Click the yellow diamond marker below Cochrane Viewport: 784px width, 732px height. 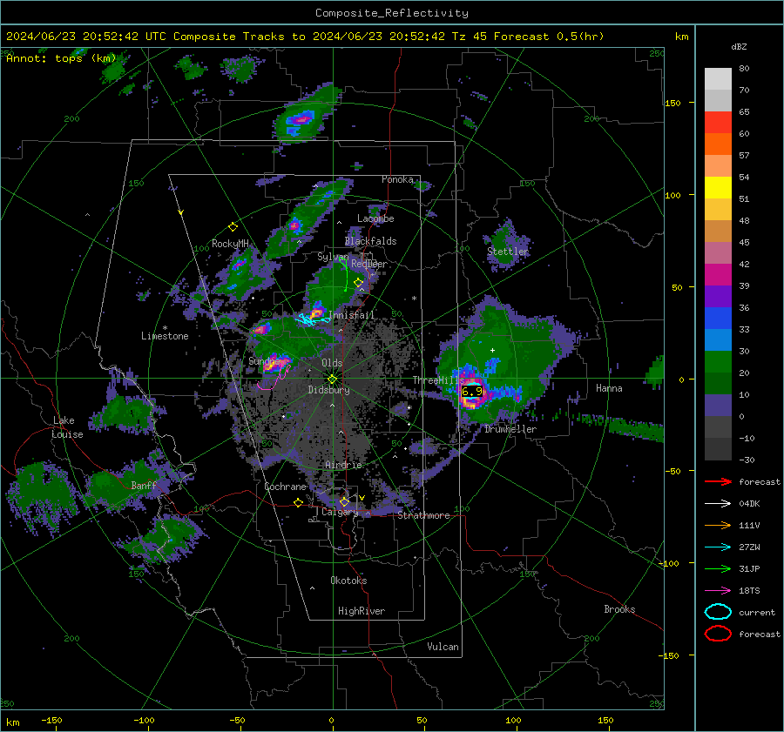pos(299,502)
